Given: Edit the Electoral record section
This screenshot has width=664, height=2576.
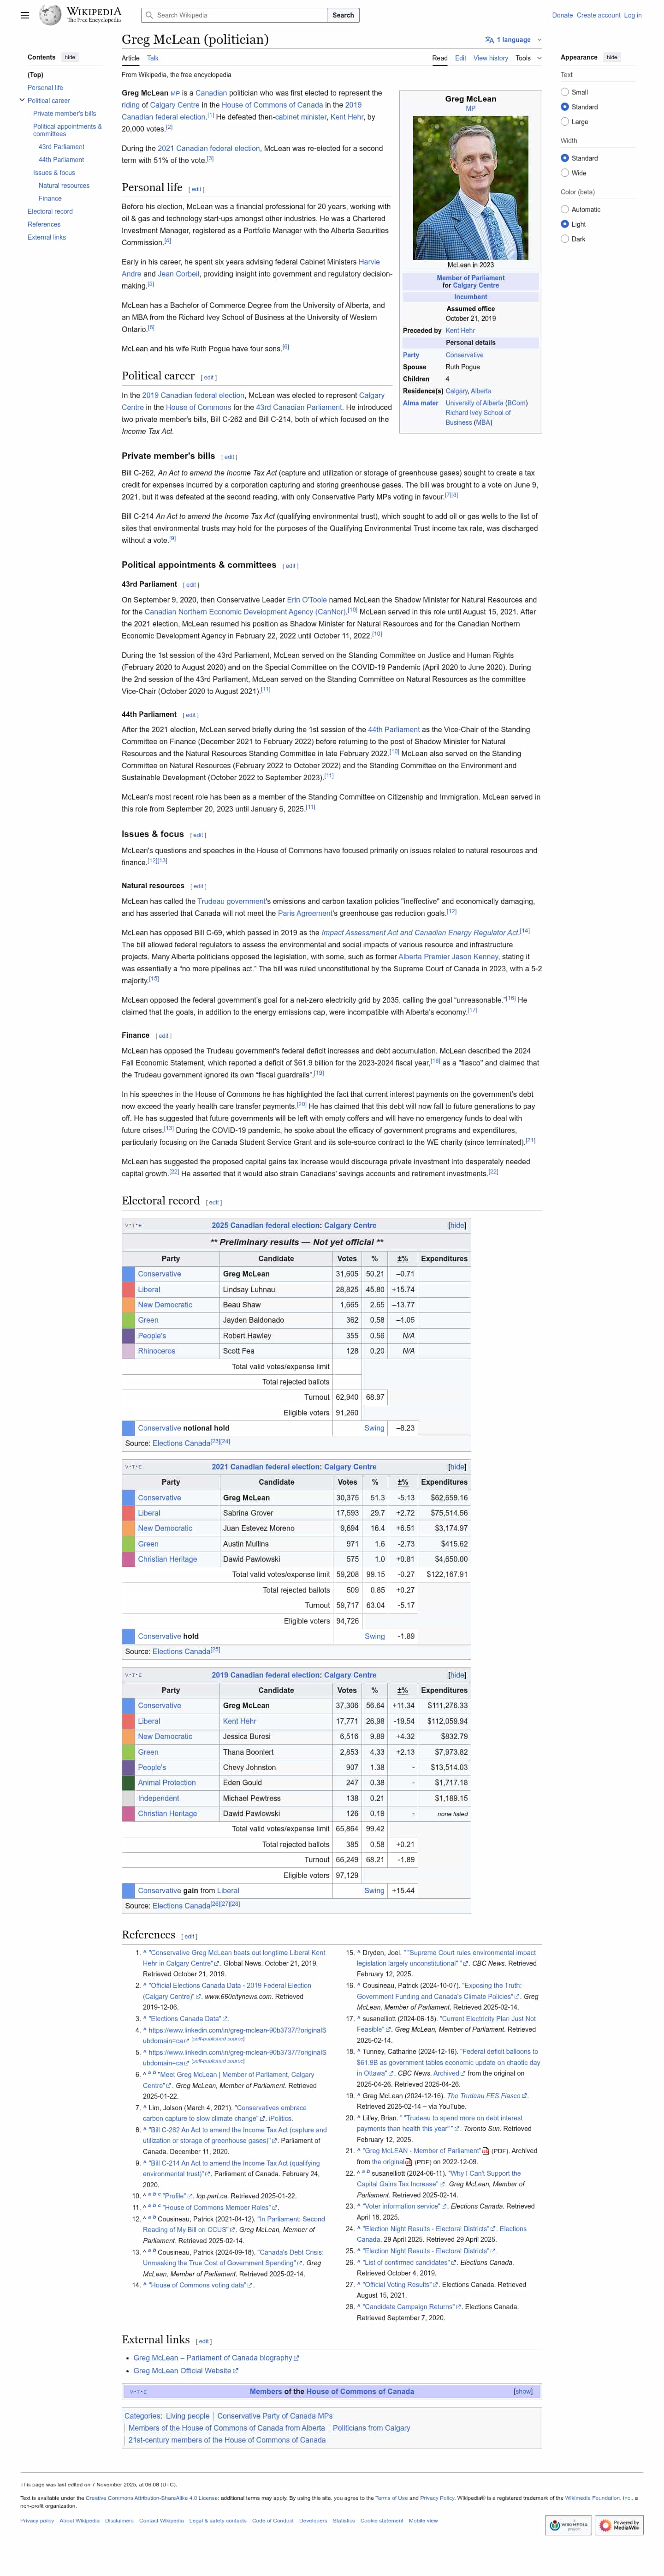Looking at the screenshot, I should [x=213, y=1202].
